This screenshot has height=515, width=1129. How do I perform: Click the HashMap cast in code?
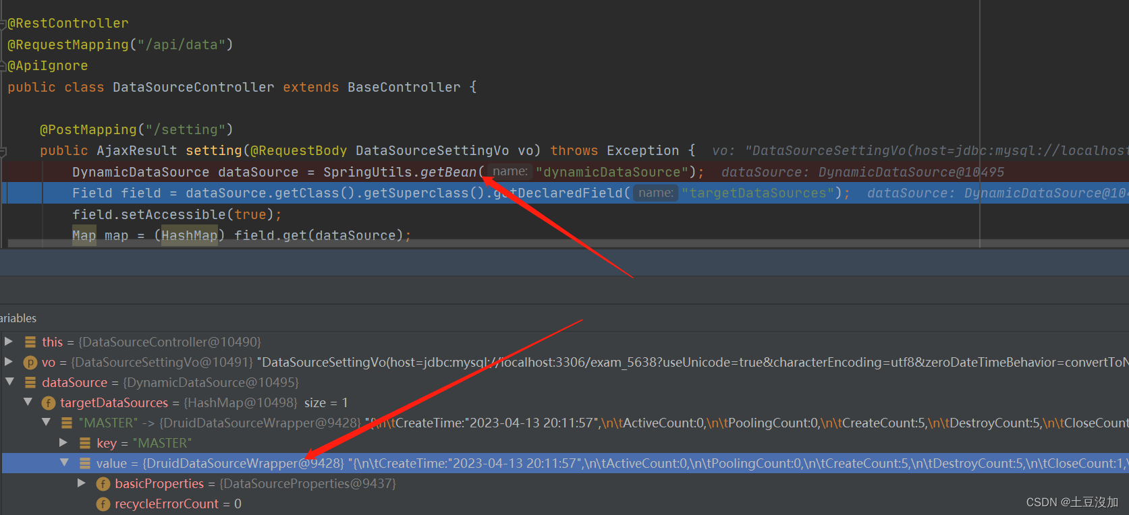(190, 235)
